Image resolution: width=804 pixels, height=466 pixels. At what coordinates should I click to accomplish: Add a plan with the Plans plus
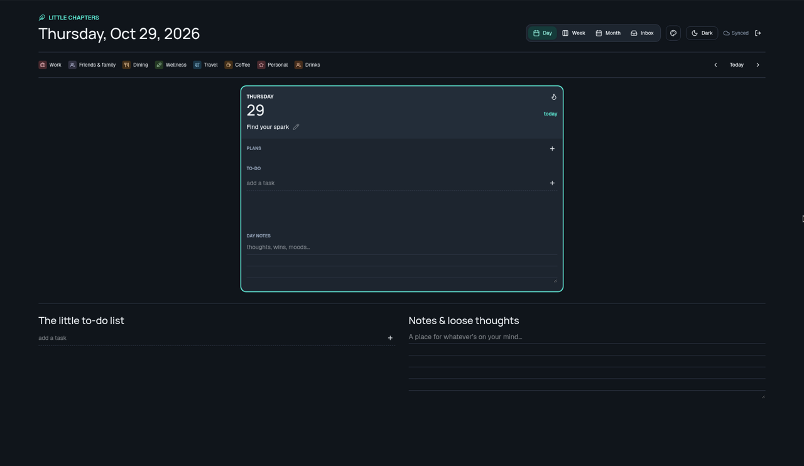tap(552, 149)
